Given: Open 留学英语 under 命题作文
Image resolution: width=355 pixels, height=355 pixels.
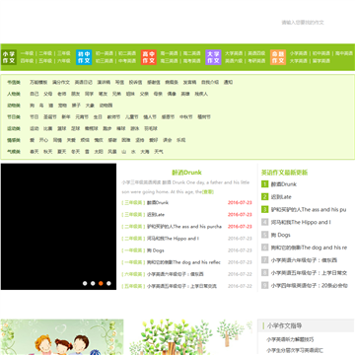Looking at the screenshot, I should (321, 61).
